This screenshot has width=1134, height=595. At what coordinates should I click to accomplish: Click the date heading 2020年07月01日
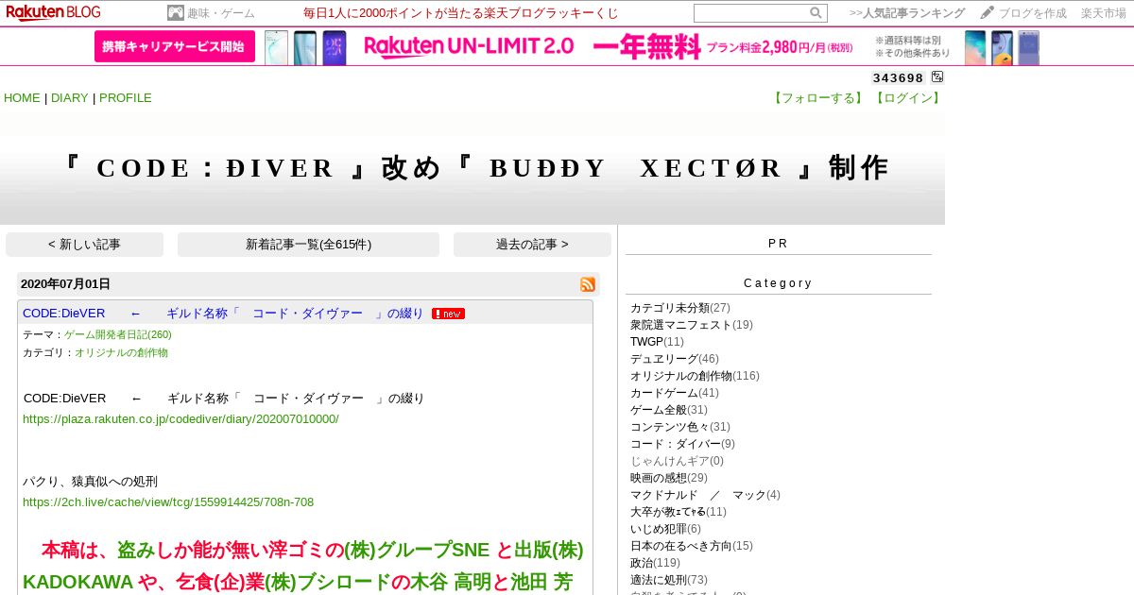(65, 284)
